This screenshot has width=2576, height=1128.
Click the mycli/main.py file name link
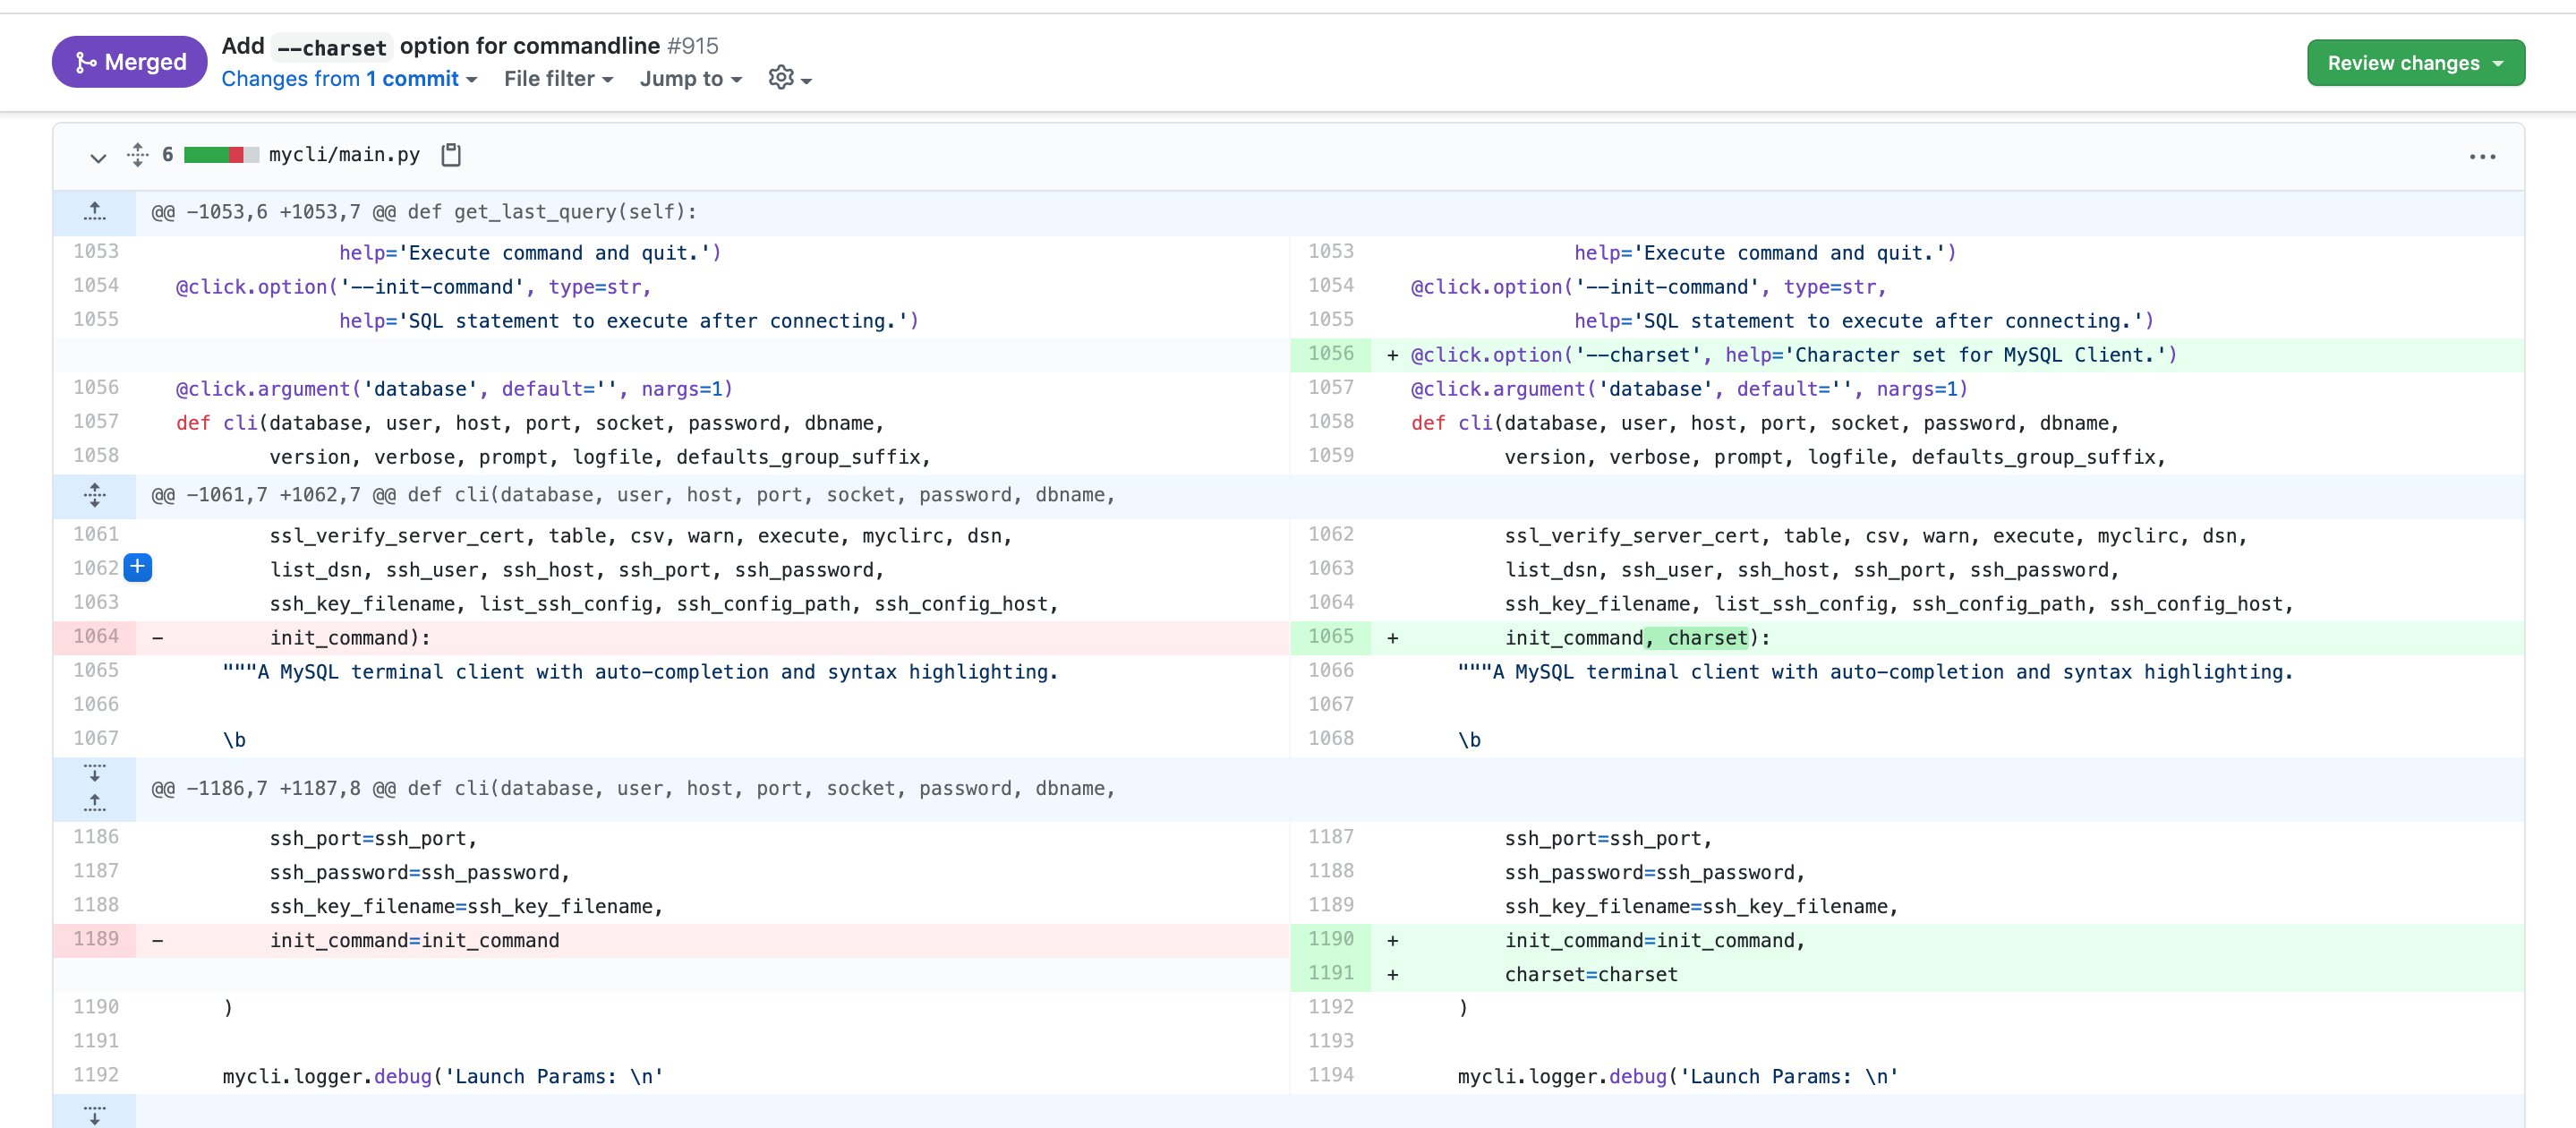click(x=344, y=154)
